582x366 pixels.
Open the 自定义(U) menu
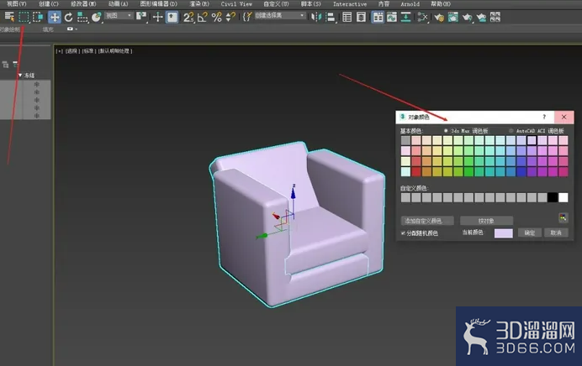coord(276,3)
